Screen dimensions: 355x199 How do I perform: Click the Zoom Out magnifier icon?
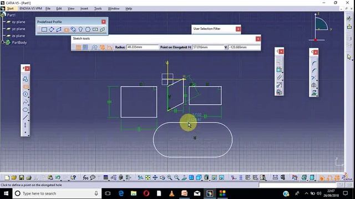(176, 178)
